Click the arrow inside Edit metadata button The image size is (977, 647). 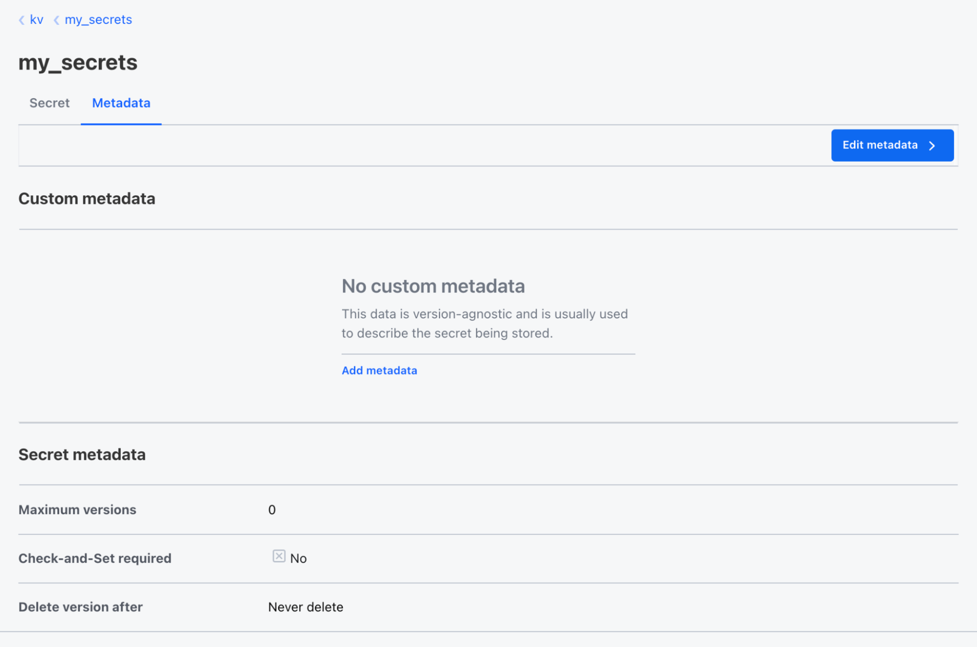[932, 146]
